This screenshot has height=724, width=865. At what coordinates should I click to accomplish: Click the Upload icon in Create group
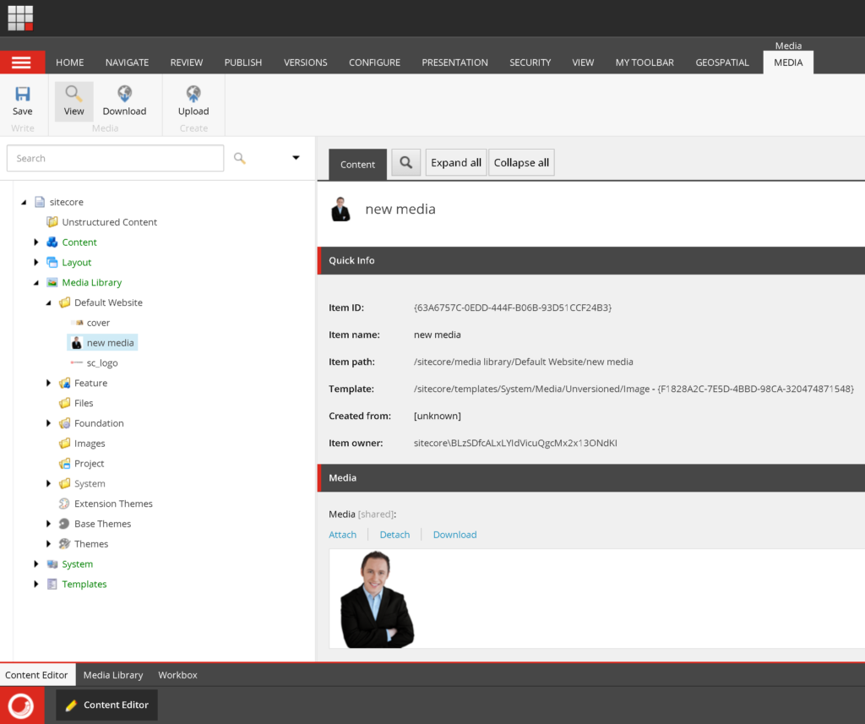click(193, 99)
